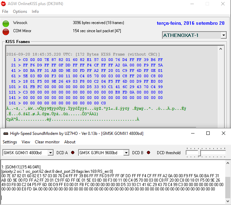Viewport: 231px width, 205px height.
Task: Click the DCD B indicator LED
Action: point(148,152)
